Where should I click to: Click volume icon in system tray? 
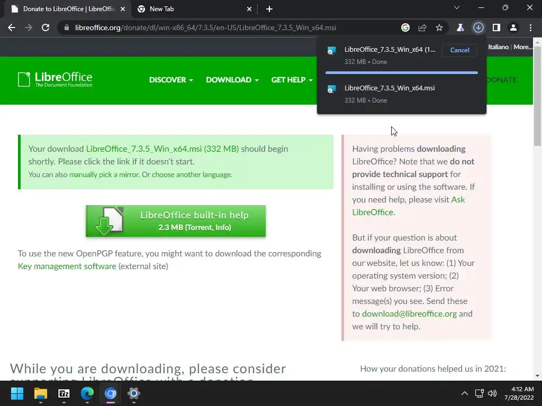[x=492, y=393]
